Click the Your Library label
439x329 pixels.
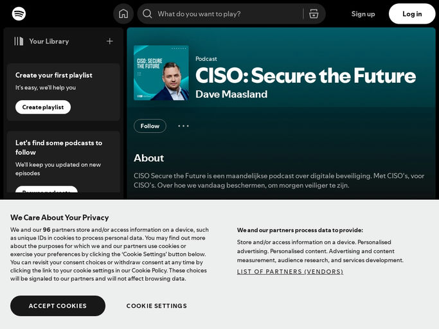(49, 41)
